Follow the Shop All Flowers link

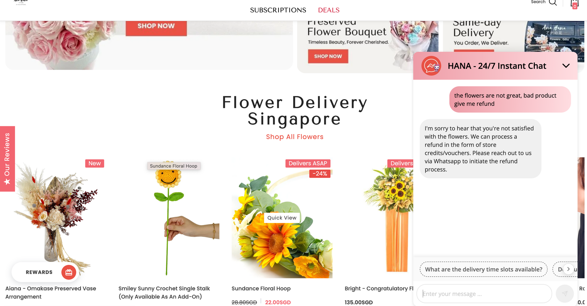tap(295, 137)
